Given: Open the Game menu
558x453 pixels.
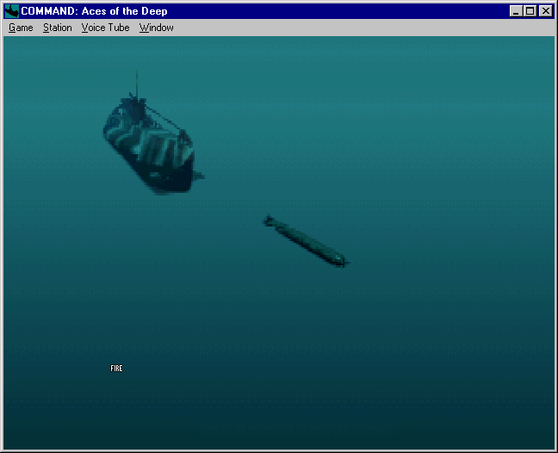Looking at the screenshot, I should 21,28.
